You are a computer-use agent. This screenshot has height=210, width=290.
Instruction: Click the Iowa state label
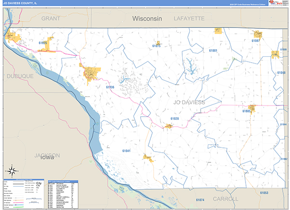48,157
